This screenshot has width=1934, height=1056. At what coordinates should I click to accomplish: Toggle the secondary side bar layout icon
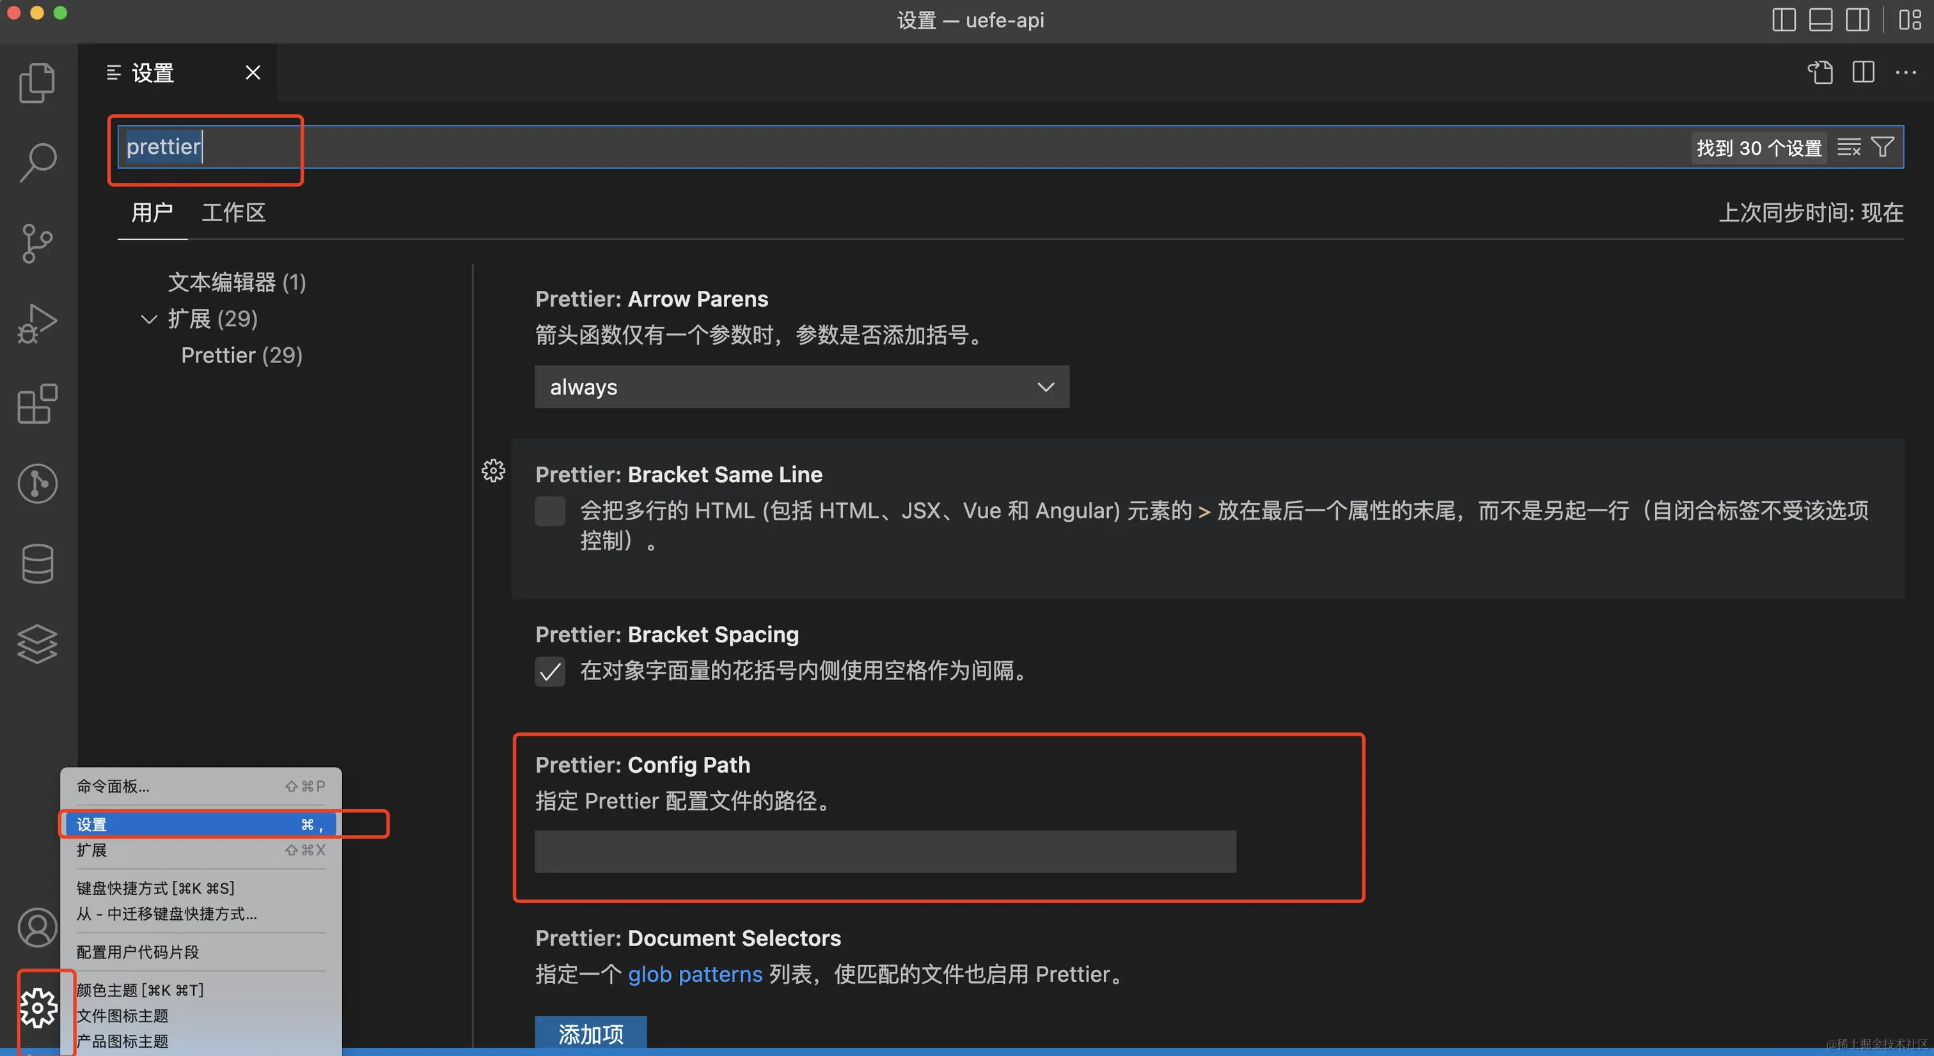[x=1857, y=20]
